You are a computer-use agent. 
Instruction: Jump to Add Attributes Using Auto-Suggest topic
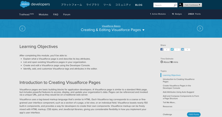[x=178, y=92]
